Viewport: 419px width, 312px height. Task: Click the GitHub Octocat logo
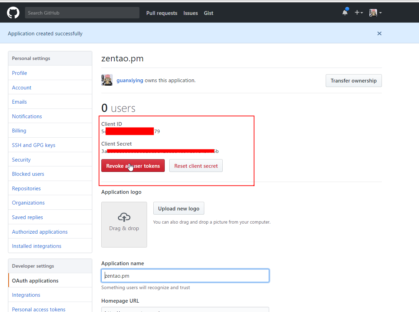pos(13,13)
